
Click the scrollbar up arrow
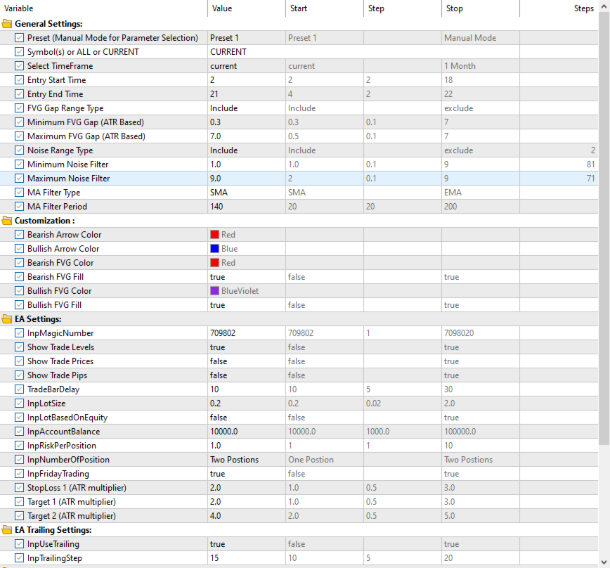[604, 6]
